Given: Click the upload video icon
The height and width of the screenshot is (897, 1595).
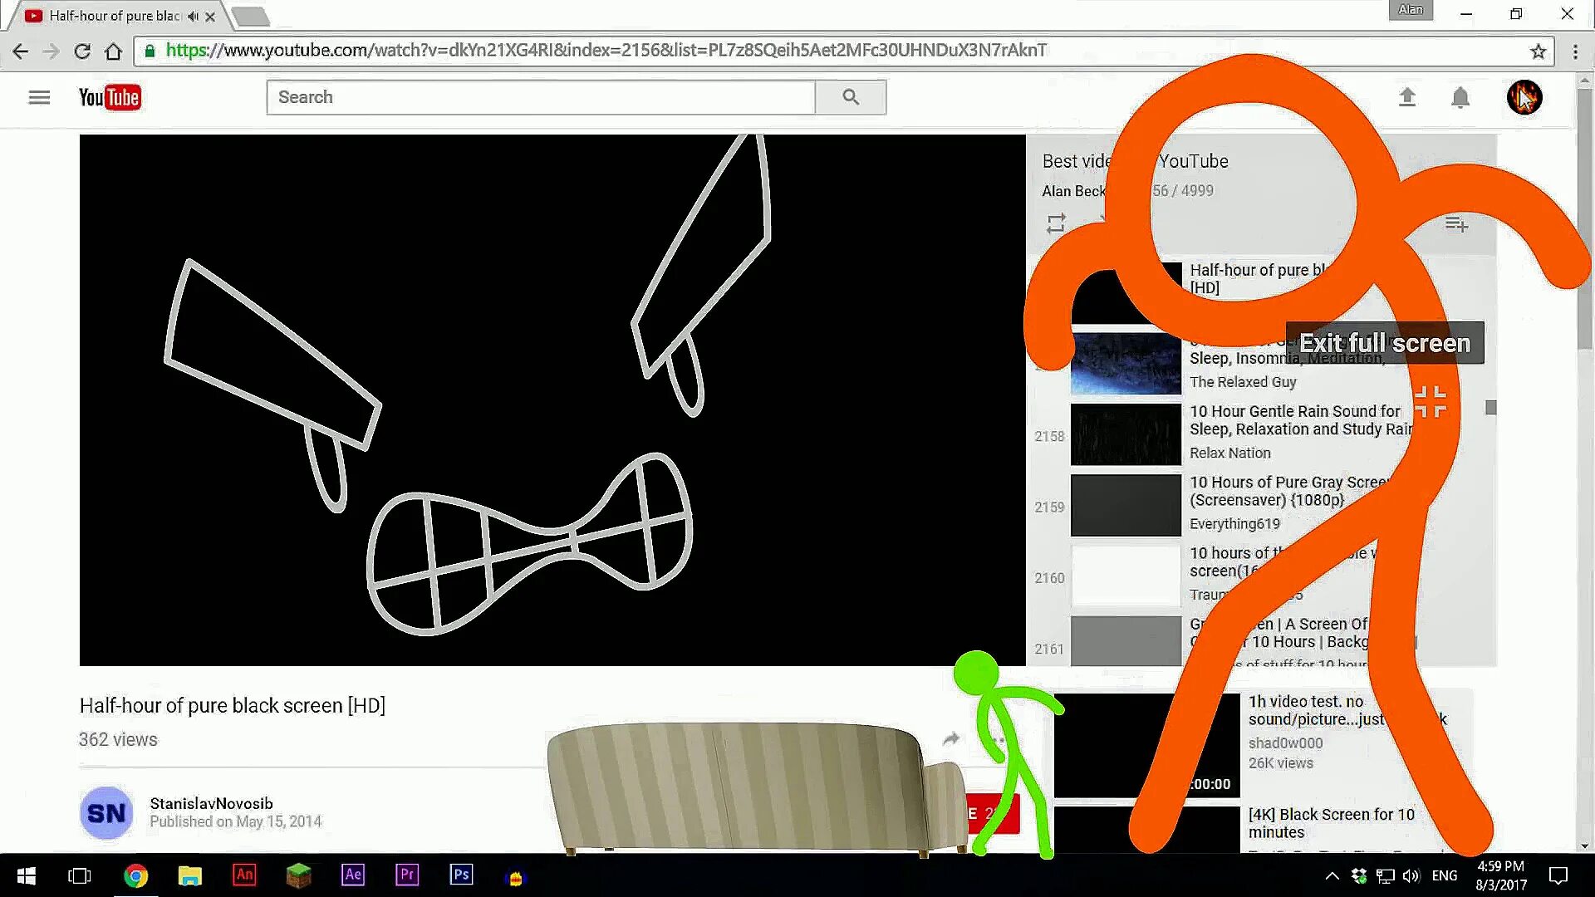Looking at the screenshot, I should click(x=1406, y=97).
